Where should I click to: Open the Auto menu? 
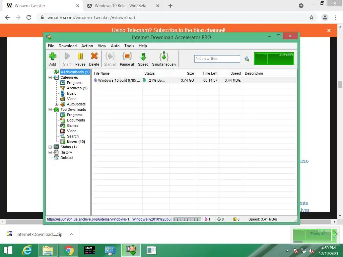[115, 46]
